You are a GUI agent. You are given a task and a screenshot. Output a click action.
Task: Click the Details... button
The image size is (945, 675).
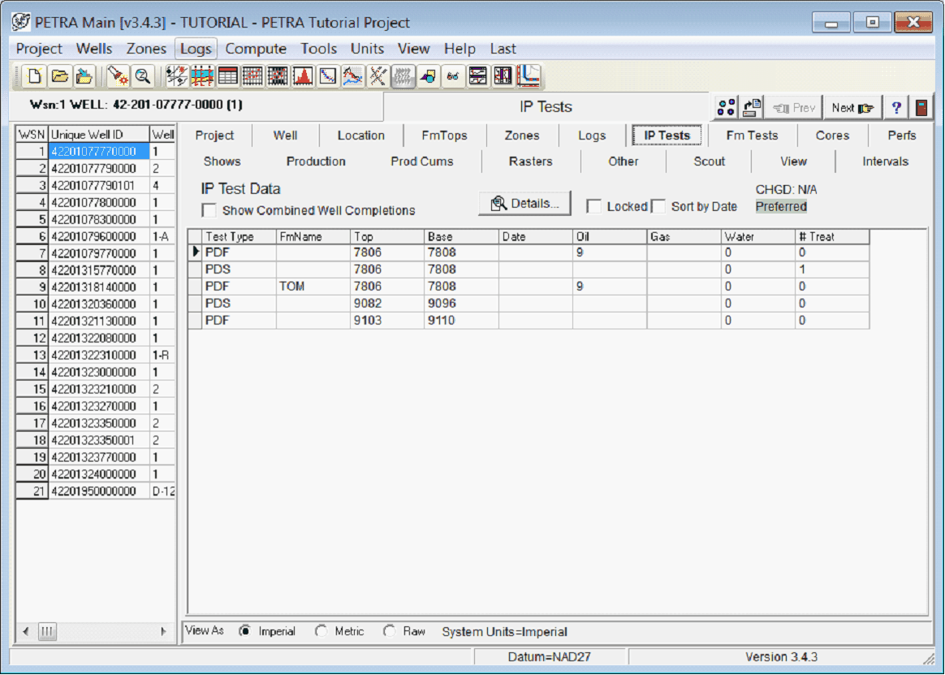524,204
